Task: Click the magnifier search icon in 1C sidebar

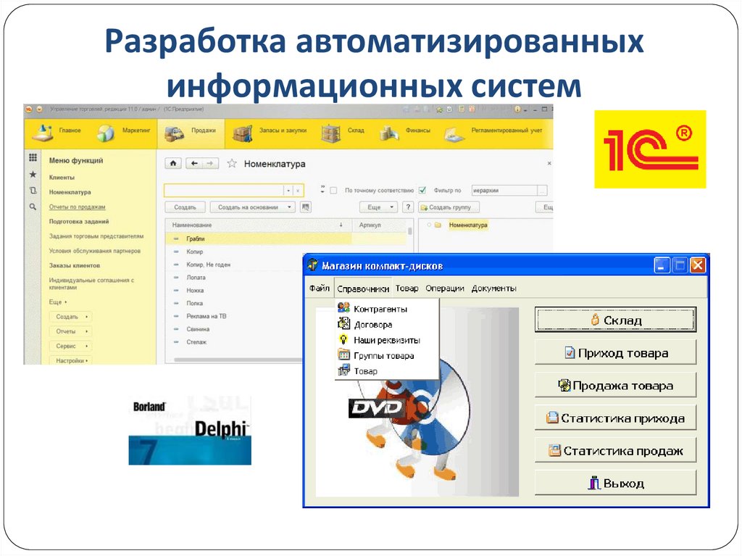Action: pos(33,207)
